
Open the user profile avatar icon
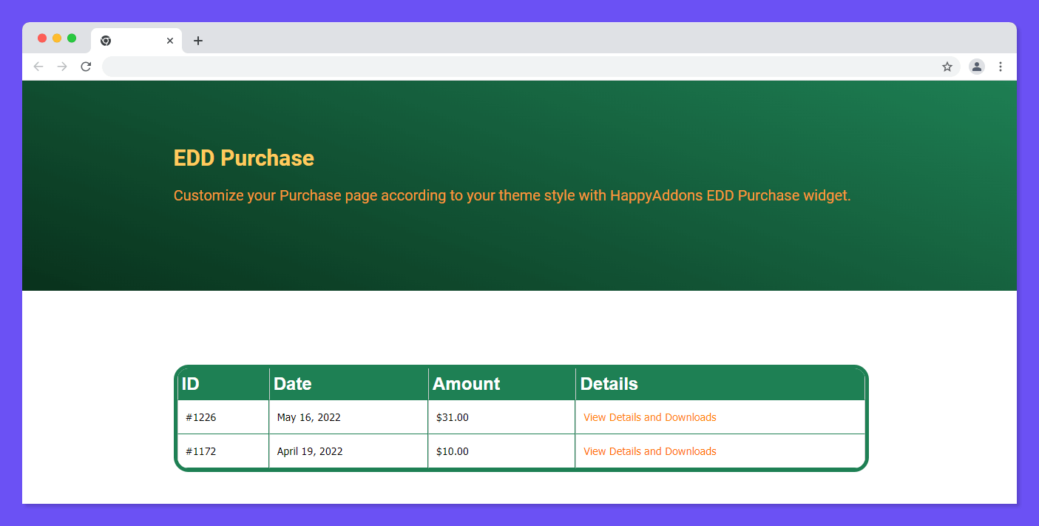click(x=977, y=67)
